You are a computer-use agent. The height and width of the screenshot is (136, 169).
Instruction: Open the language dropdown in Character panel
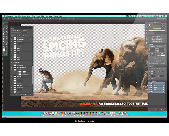pos(154,64)
